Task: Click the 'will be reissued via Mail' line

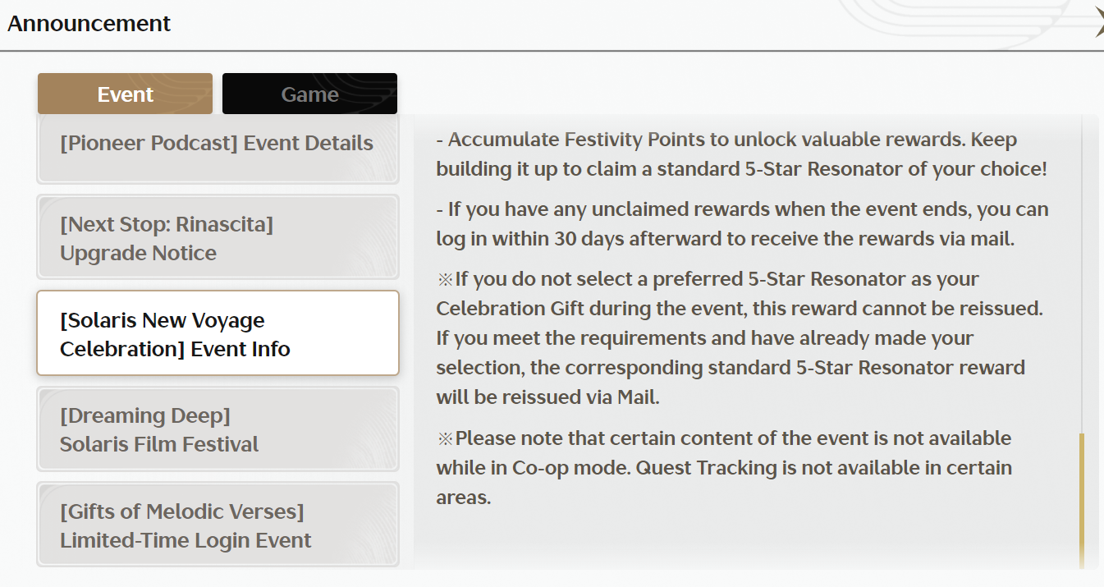Action: click(548, 397)
